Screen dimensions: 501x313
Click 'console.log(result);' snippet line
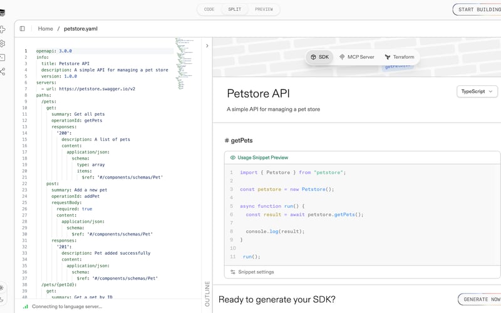(275, 231)
